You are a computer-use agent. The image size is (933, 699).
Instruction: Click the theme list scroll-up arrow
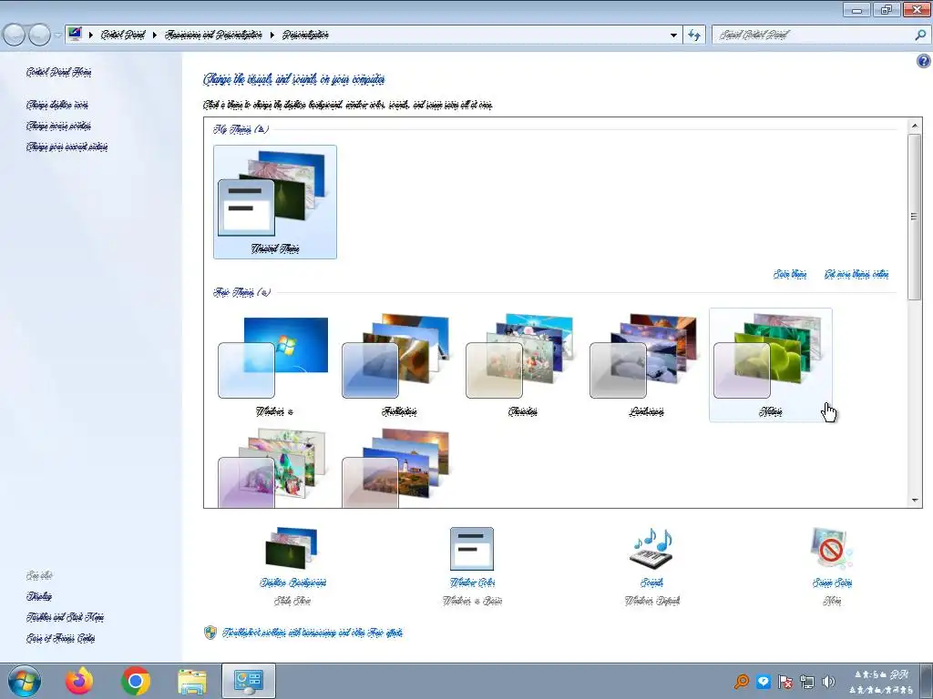click(915, 126)
